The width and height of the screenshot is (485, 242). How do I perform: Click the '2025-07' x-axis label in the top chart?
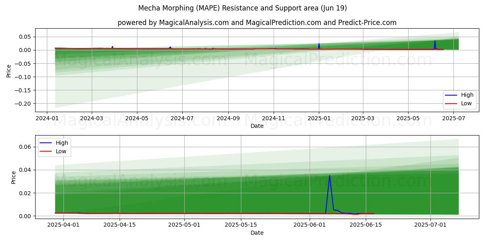click(453, 118)
